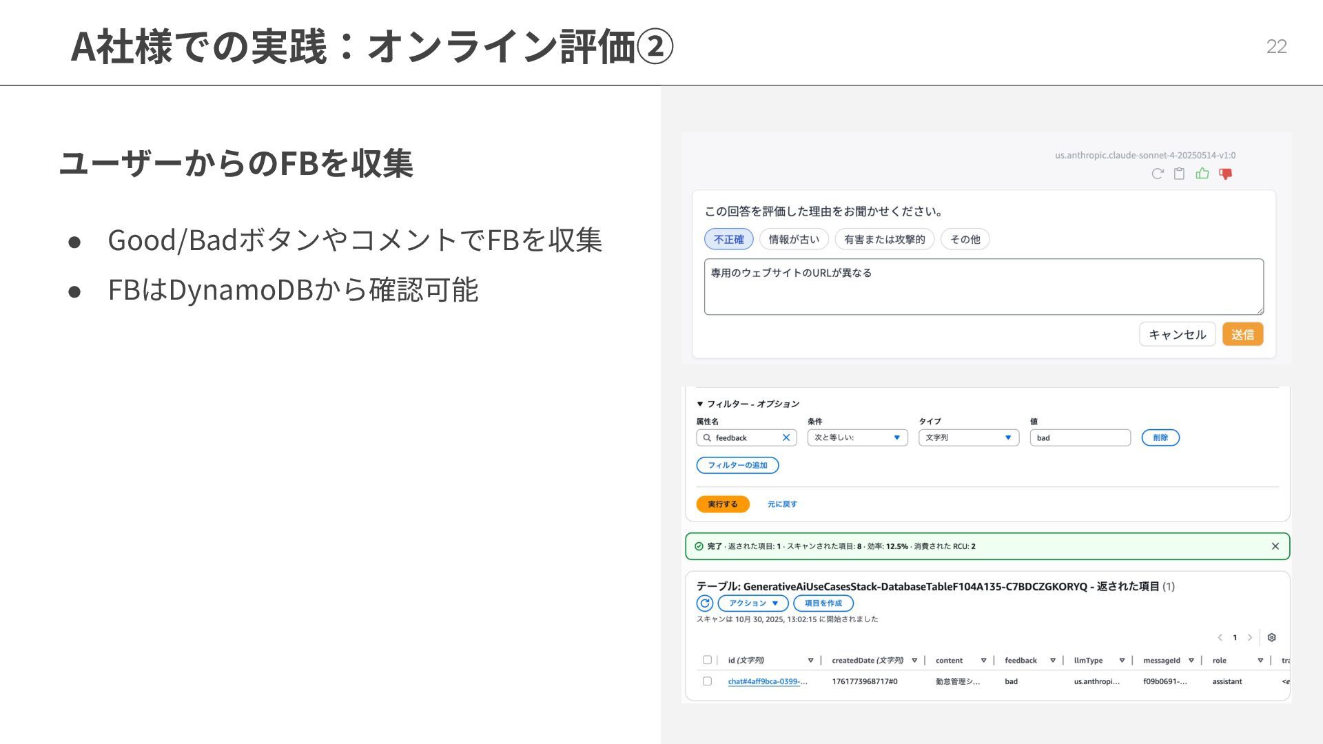Click the orange 送信 button
Screen dimensions: 1323x744
tap(1242, 334)
